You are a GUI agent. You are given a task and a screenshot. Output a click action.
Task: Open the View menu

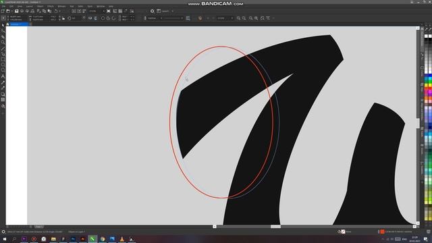(x=20, y=6)
